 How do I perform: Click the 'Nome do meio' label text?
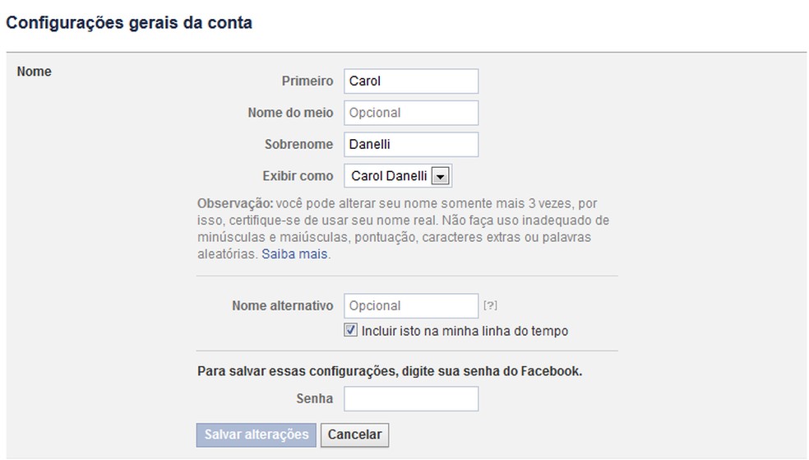[x=290, y=113]
